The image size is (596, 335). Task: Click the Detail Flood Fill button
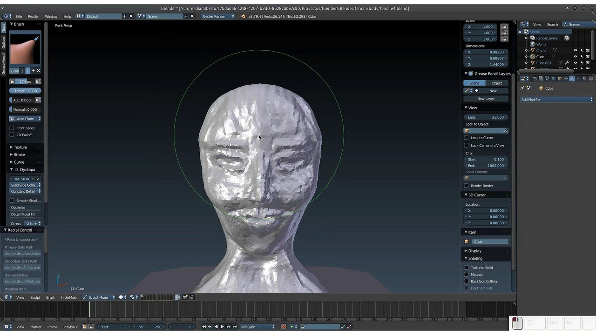tap(25, 214)
